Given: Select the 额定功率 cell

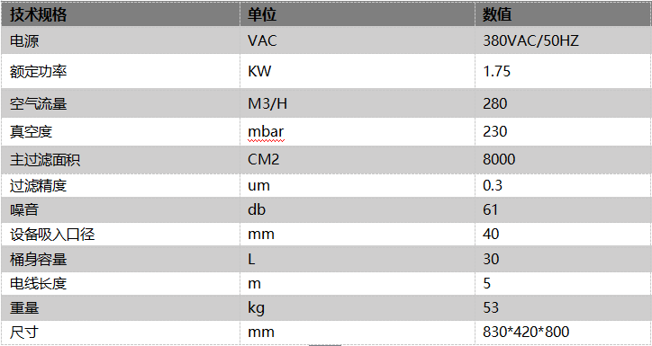Looking at the screenshot, I should (120, 71).
